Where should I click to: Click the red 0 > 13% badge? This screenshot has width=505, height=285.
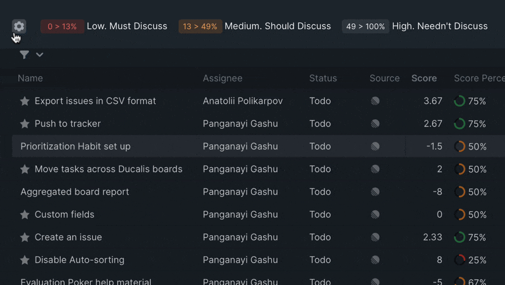[62, 26]
